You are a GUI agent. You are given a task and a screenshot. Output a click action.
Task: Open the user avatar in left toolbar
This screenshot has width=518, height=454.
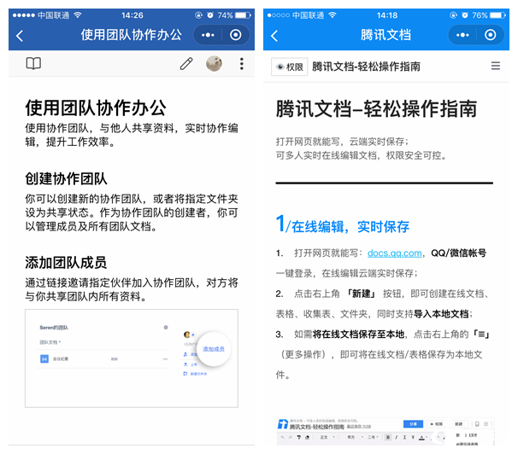214,64
